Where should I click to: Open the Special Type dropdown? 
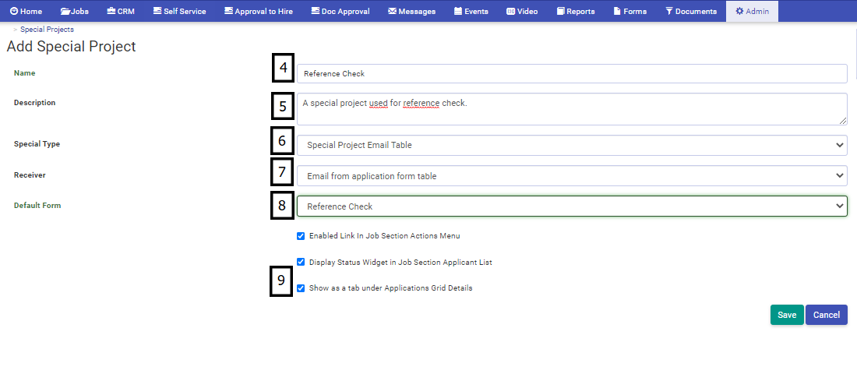pos(572,145)
